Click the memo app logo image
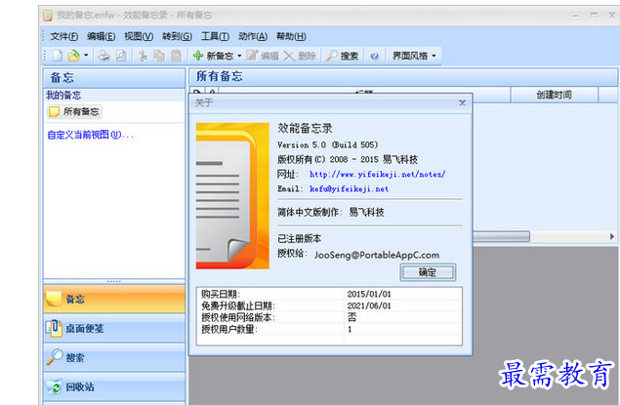The width and height of the screenshot is (620, 405). click(232, 196)
